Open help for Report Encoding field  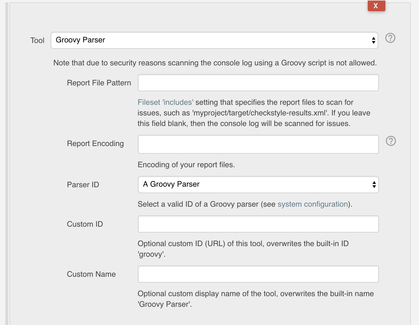click(391, 141)
